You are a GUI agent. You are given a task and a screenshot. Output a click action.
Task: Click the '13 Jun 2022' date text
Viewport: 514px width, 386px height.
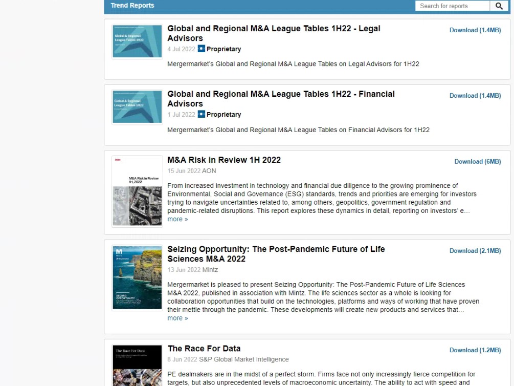pyautogui.click(x=184, y=270)
